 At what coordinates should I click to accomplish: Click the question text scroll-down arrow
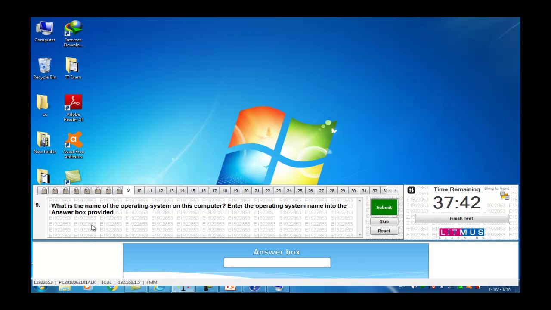pos(360,235)
